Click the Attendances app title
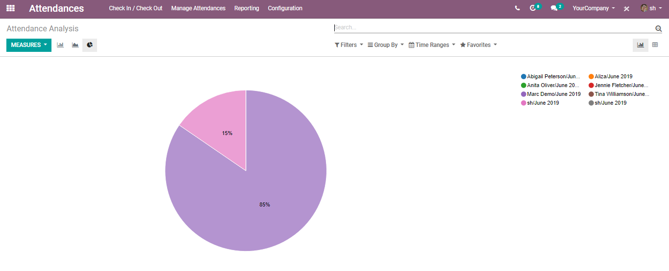The height and width of the screenshot is (271, 669). pos(56,8)
